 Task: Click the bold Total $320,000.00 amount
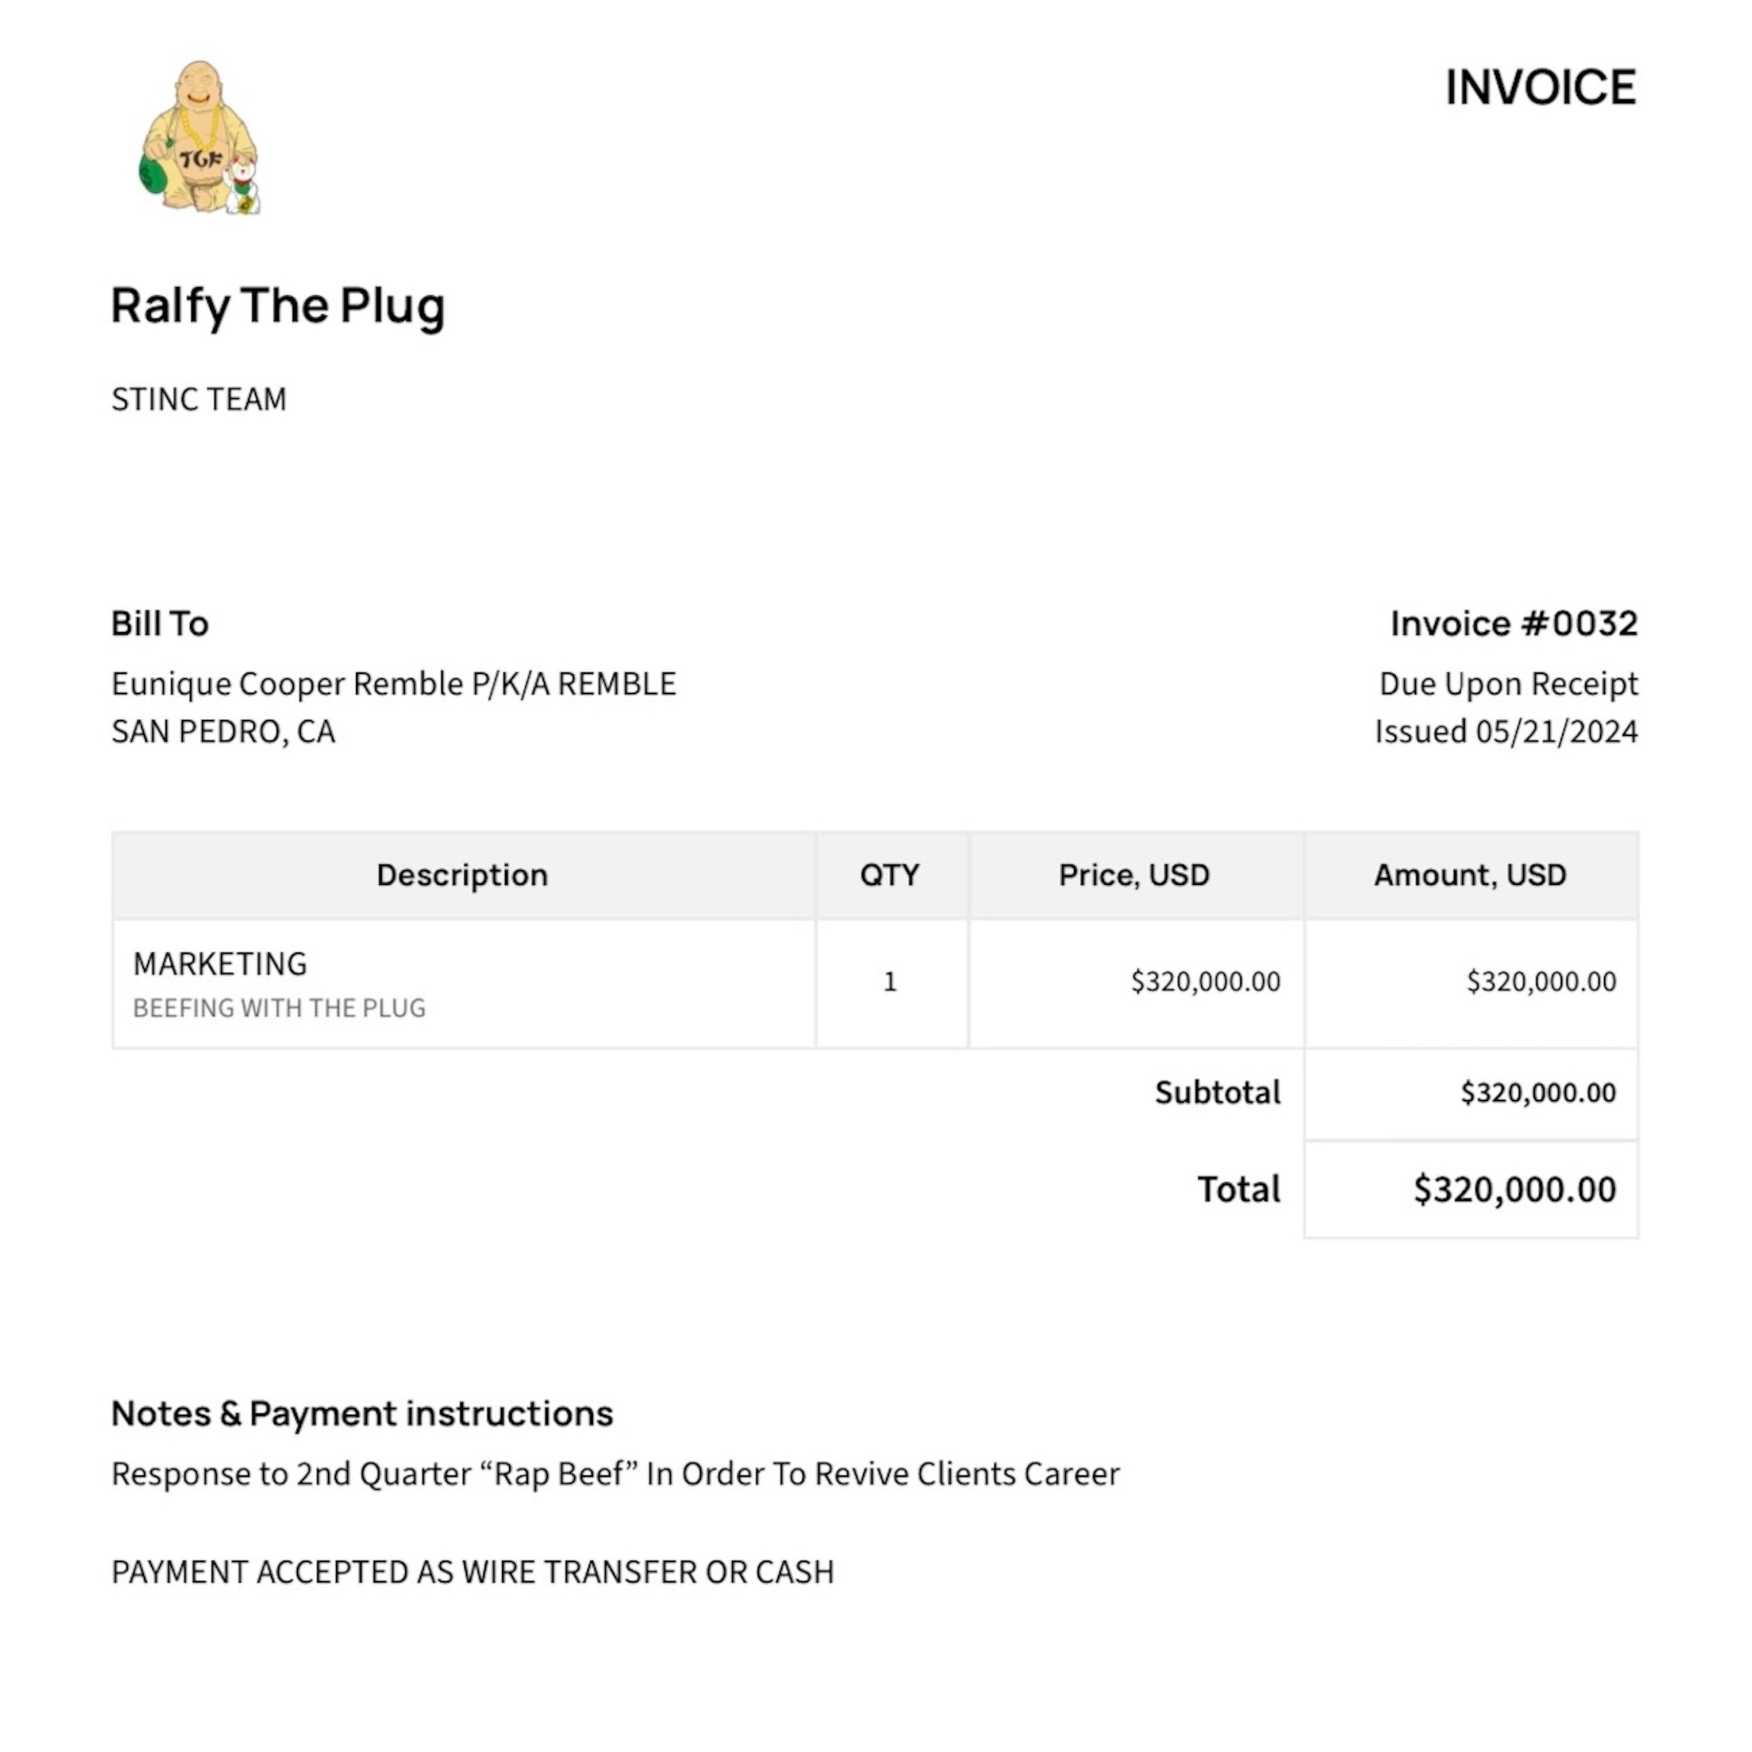click(x=1514, y=1190)
